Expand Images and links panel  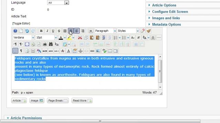coord(166,18)
